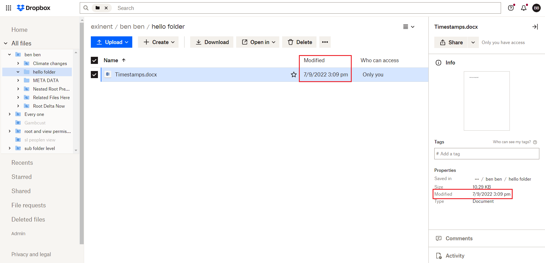Click the Dropbox logo
545x263 pixels.
click(33, 8)
